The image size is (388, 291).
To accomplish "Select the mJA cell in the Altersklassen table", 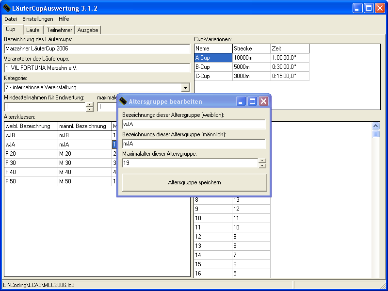I will (85, 145).
